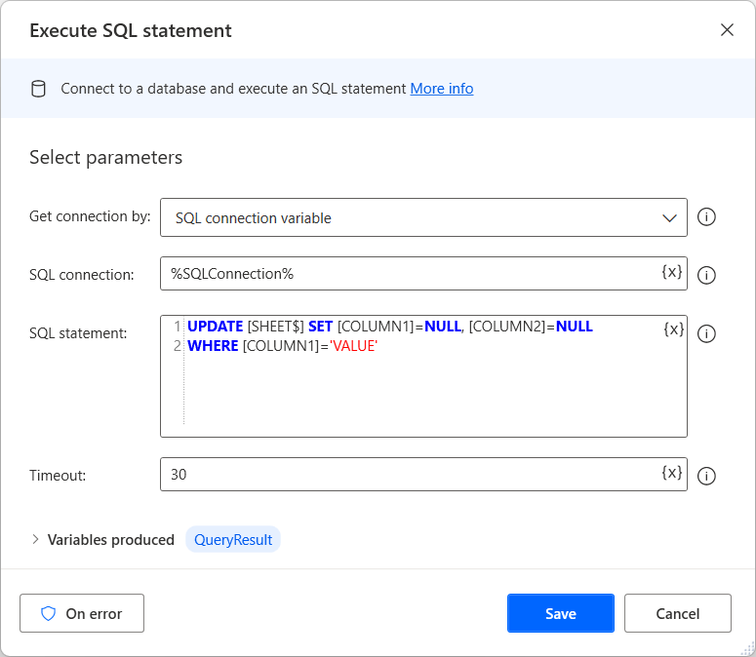Save the SQL statement action
The height and width of the screenshot is (657, 756).
[x=561, y=613]
